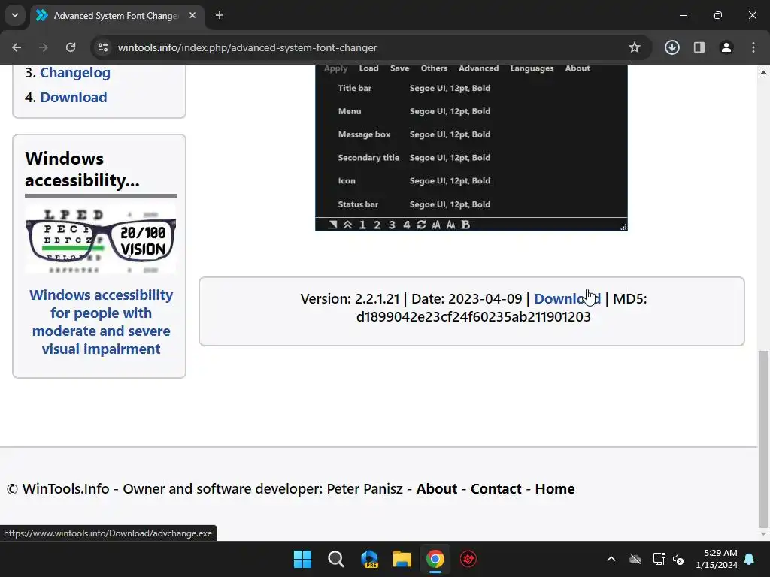Open network status tray icon
The image size is (770, 577).
coord(659,559)
